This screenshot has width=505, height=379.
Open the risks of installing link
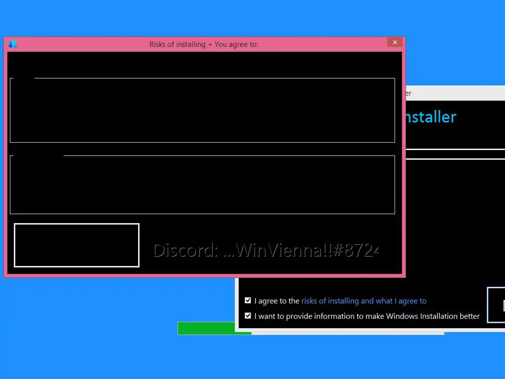point(363,301)
